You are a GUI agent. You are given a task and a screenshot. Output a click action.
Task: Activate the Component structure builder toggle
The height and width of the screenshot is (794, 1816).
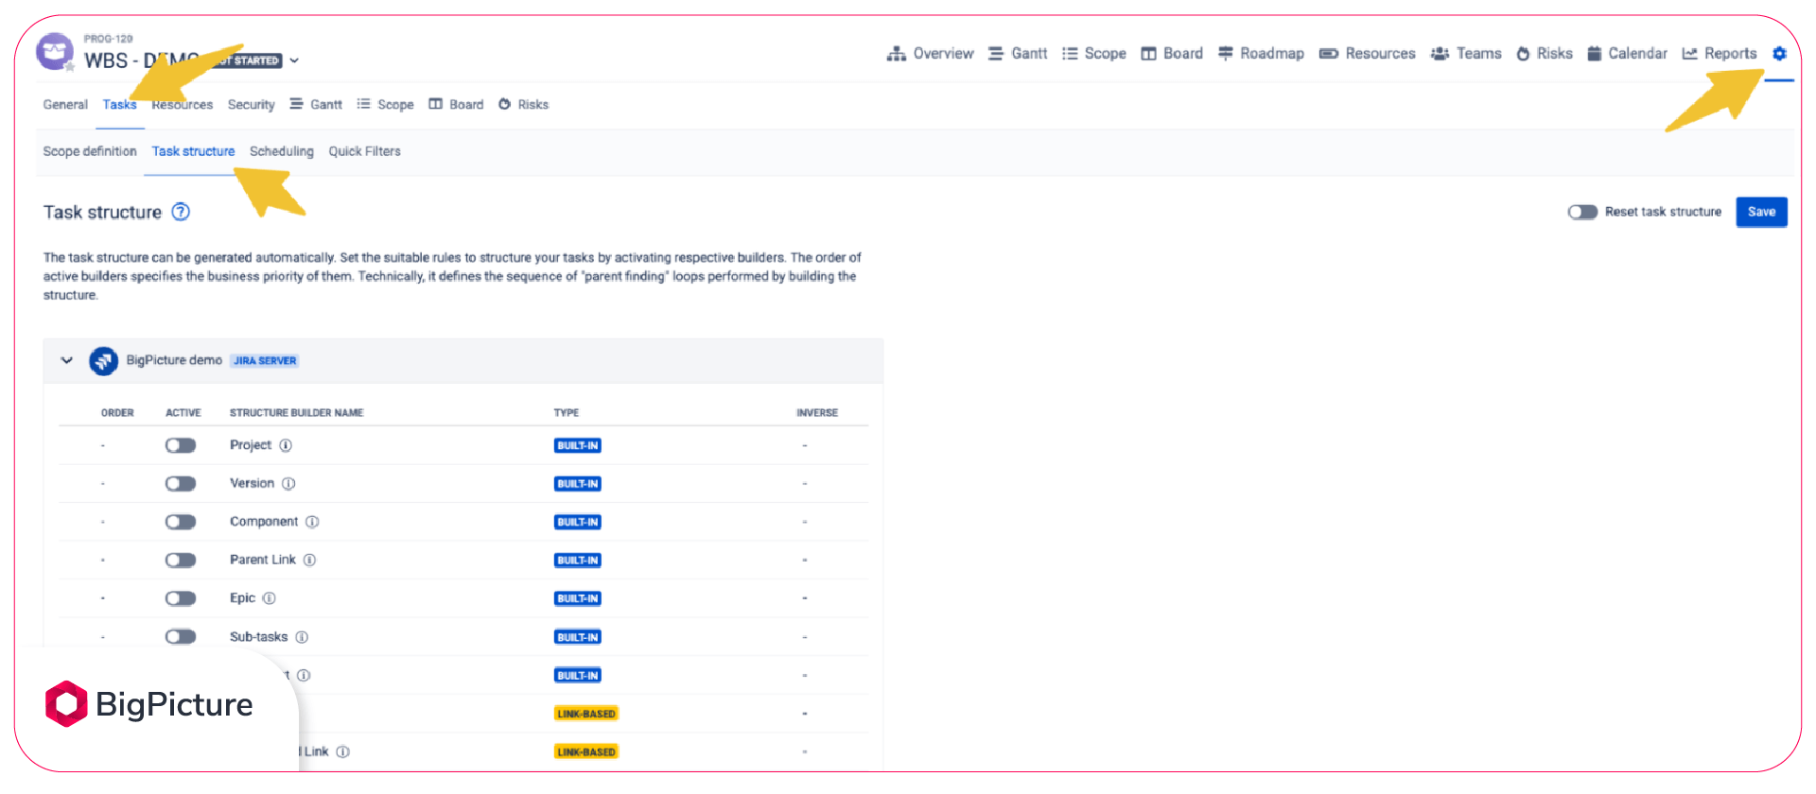[180, 522]
